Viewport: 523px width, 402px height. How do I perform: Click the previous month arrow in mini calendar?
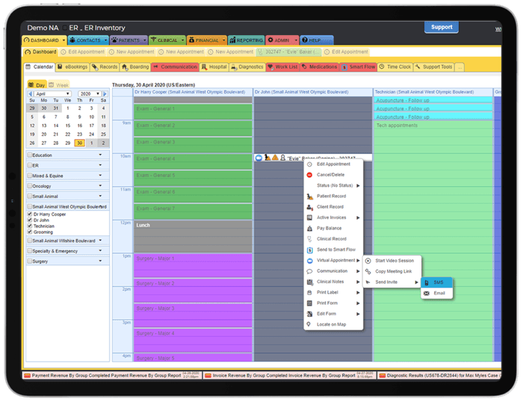click(x=30, y=95)
